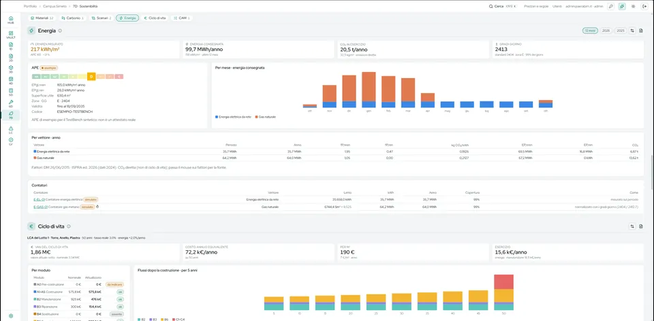
Task: Select the 2025 period toggle
Action: (x=620, y=31)
